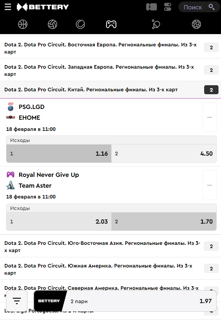This screenshot has height=320, width=221.
Task: Open the hamburger menu
Action: 8,7
